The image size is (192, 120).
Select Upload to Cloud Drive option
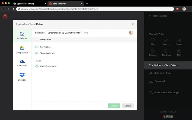[168, 65]
